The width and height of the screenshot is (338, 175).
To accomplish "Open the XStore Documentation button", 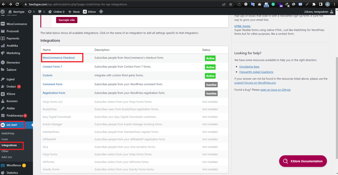I will click(303, 161).
